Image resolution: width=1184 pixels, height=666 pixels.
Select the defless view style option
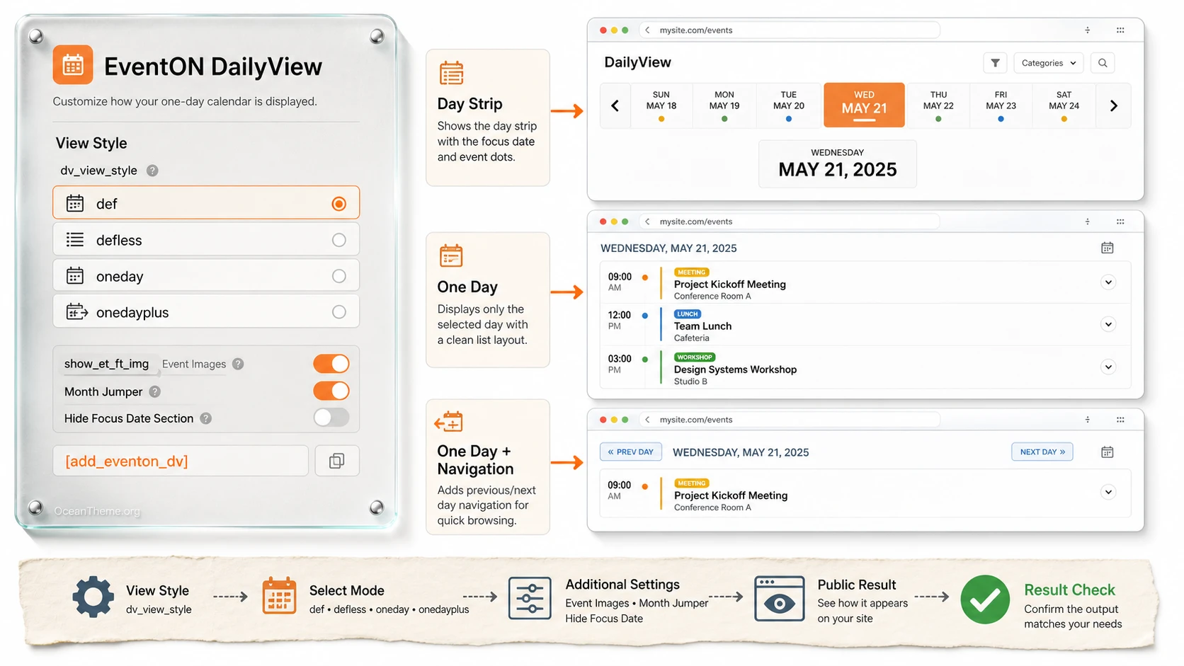click(206, 240)
